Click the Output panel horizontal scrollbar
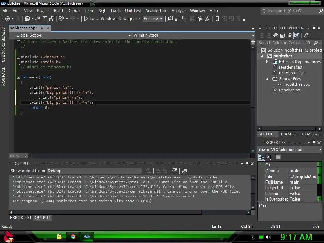Screen dimensions: 324x243 108,212
